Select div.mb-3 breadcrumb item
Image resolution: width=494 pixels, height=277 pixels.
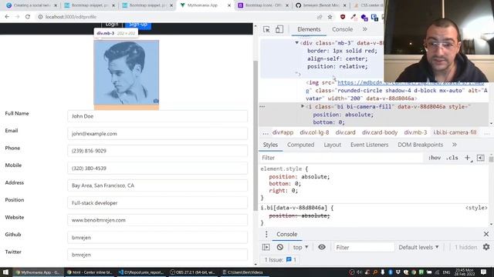point(415,132)
